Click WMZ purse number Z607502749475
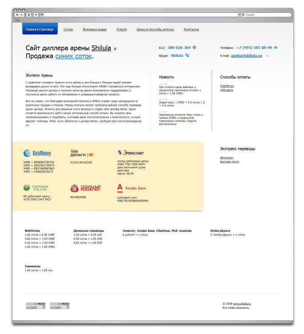304x334 pixels. [x=44, y=165]
